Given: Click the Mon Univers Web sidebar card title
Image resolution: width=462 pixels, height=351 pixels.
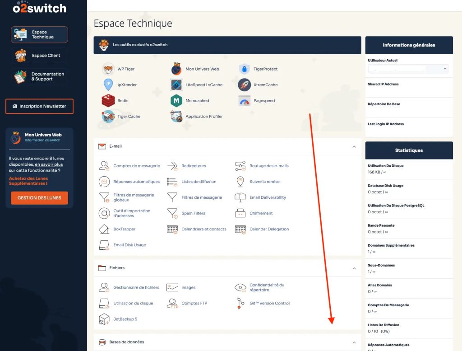Looking at the screenshot, I should click(43, 135).
